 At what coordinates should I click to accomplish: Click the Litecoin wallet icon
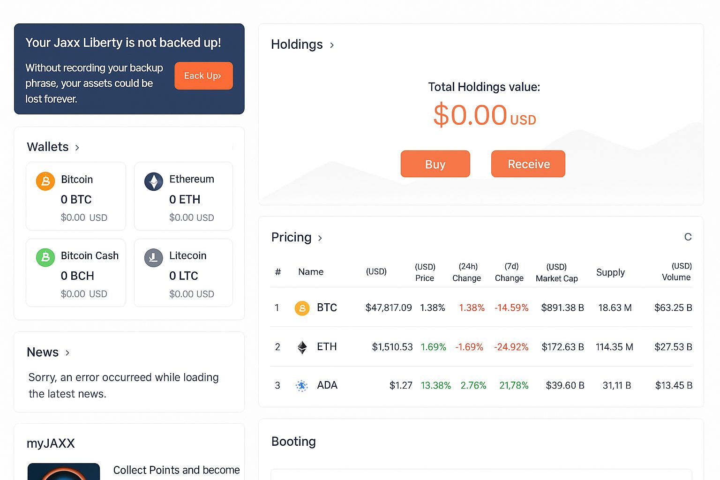click(x=154, y=257)
